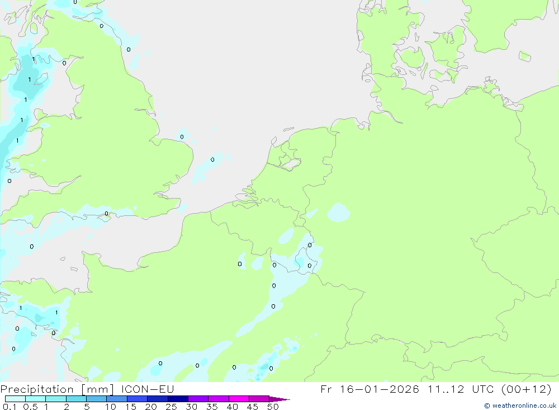Viewport: 559px width, 410px height.
Task: Select the '45' legend scale label
Action: (253, 407)
